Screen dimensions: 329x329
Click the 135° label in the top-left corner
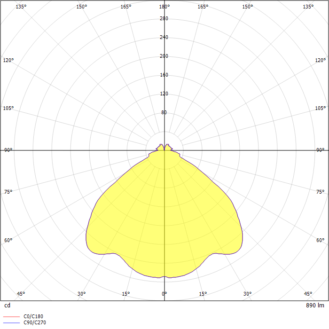tap(21, 7)
